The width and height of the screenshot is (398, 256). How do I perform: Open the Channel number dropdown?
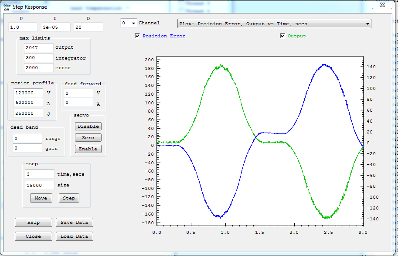click(128, 23)
